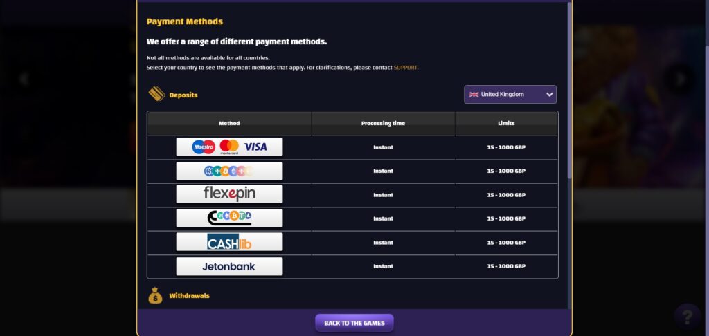This screenshot has width=709, height=336.
Task: Click the Limits column header
Action: pyautogui.click(x=506, y=123)
